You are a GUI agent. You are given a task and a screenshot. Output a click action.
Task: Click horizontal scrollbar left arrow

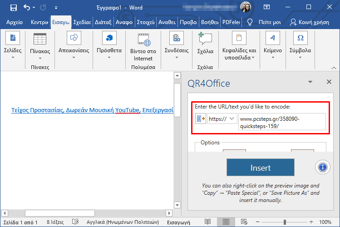tap(5, 213)
